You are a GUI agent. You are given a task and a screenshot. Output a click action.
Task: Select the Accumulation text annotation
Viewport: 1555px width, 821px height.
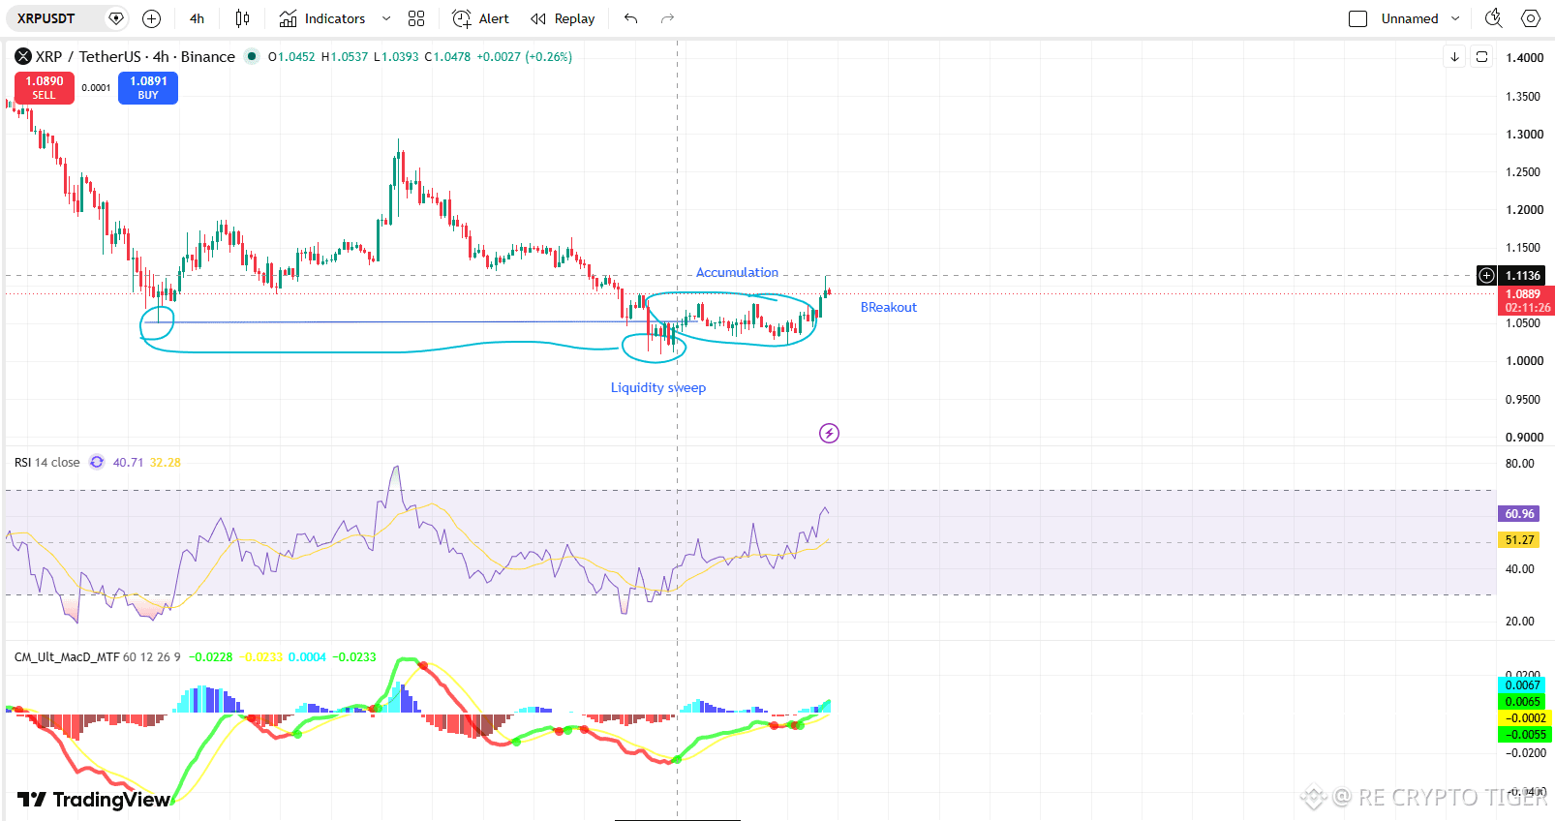[x=737, y=272]
